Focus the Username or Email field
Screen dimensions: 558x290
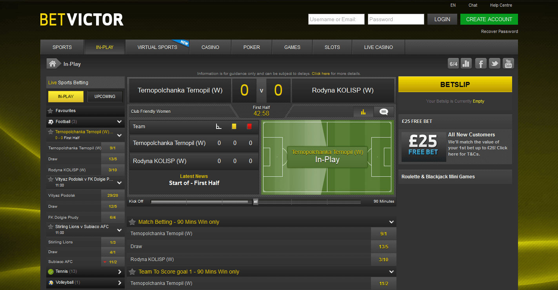pyautogui.click(x=336, y=19)
